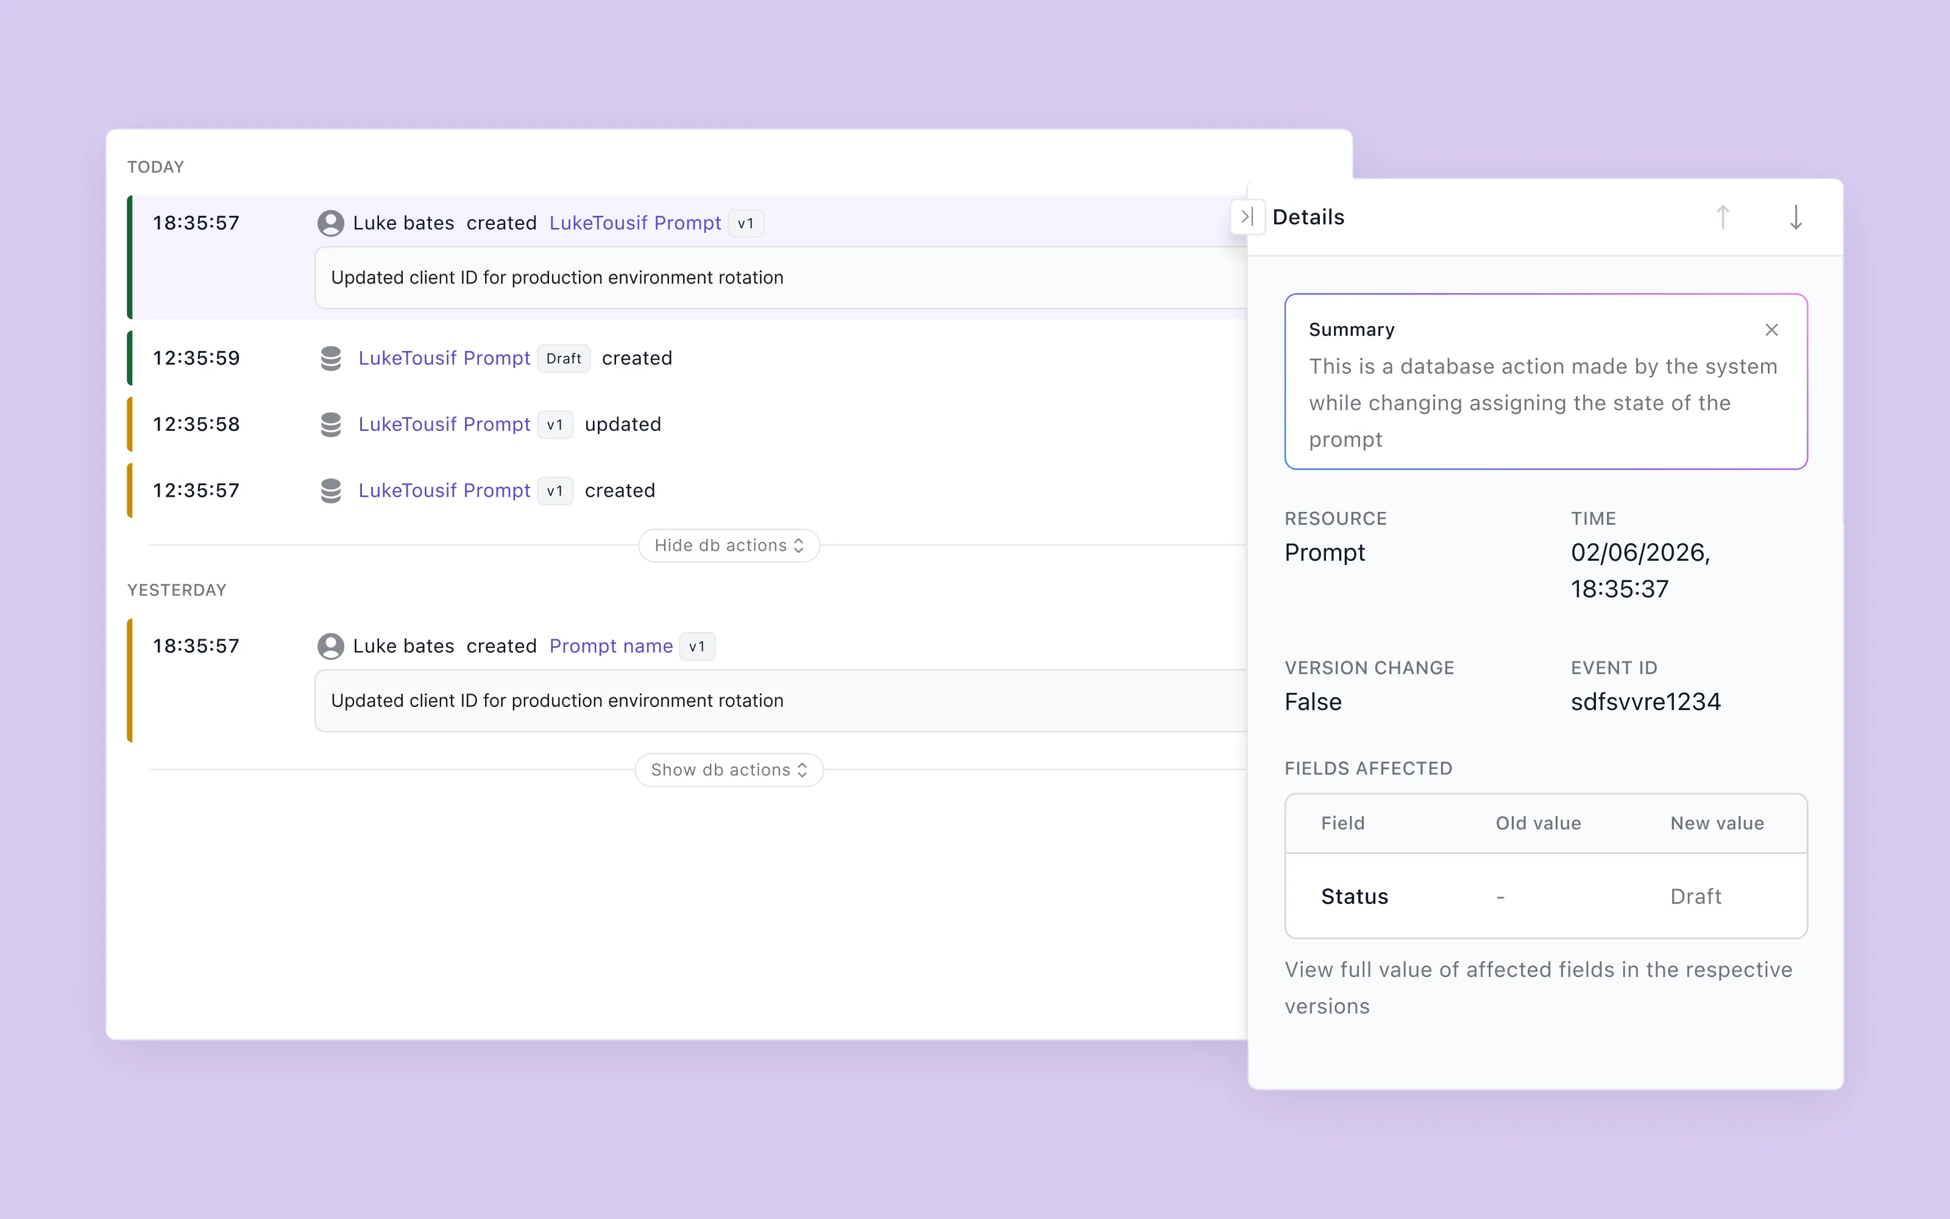Click the 12:35:58 timestamp

point(196,424)
